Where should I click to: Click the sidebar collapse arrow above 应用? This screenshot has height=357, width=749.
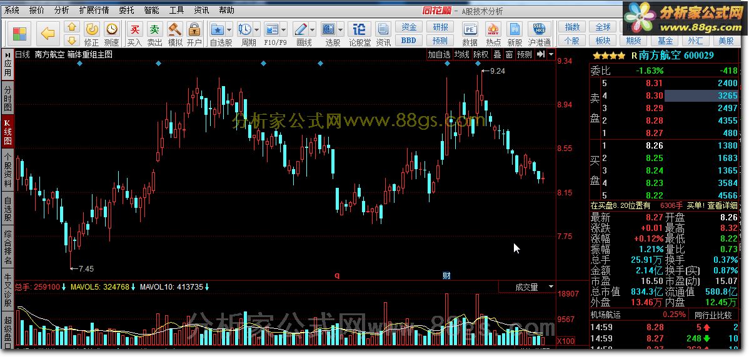point(7,54)
